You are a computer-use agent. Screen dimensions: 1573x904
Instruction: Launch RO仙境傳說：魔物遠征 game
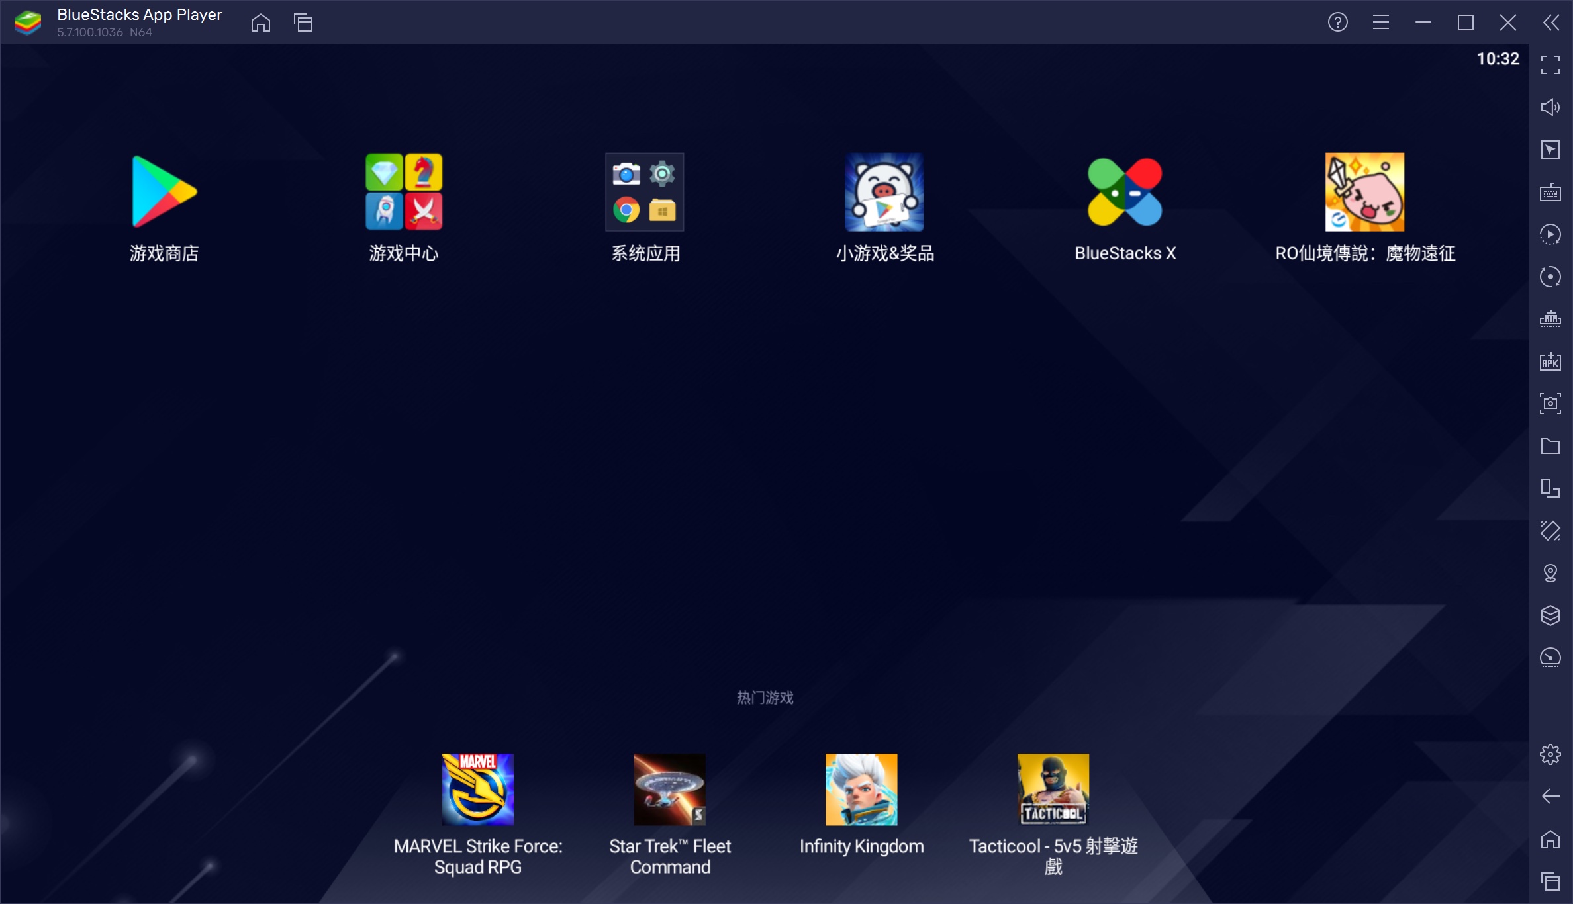[1364, 192]
